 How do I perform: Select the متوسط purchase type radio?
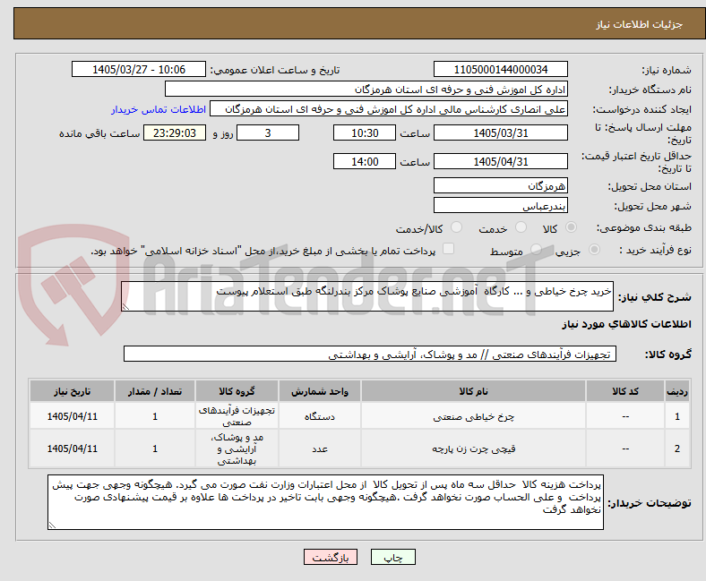[x=536, y=250]
